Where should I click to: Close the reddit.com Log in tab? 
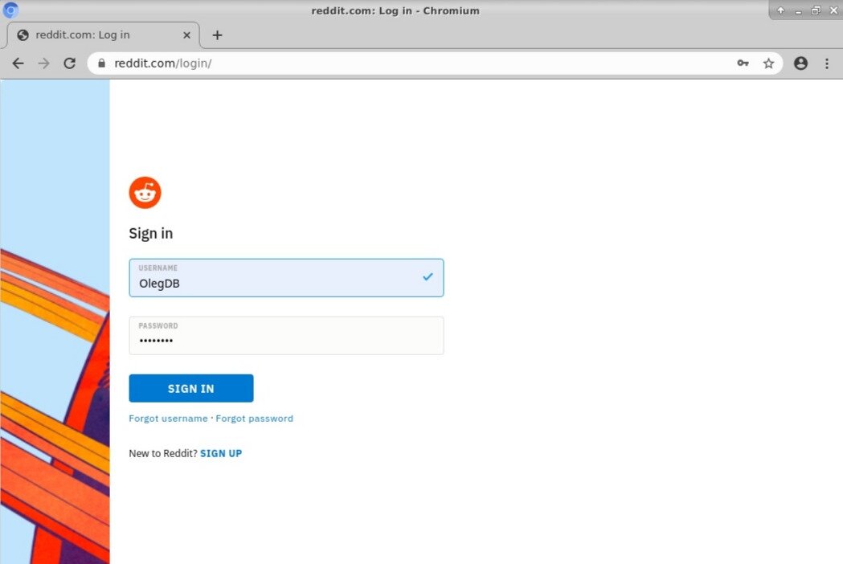point(186,35)
